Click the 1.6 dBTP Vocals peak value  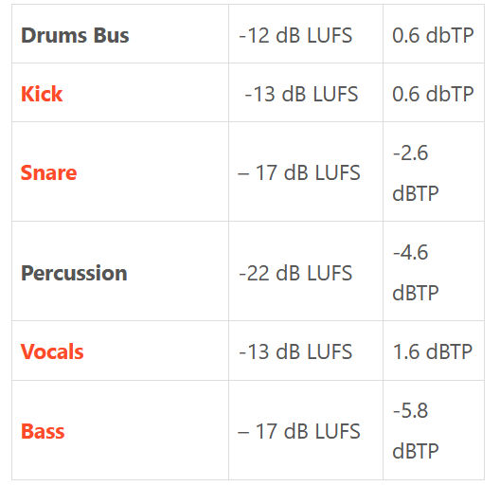coord(433,351)
